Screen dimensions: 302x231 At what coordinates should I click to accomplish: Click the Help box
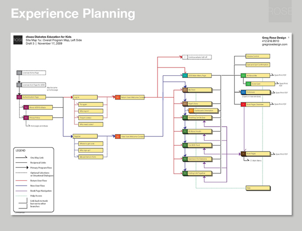pos(258,188)
